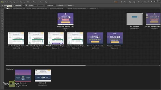Screen dimensions: 161x90
Task: Click the scrollbar right arrow
Action: click(x=160, y=65)
